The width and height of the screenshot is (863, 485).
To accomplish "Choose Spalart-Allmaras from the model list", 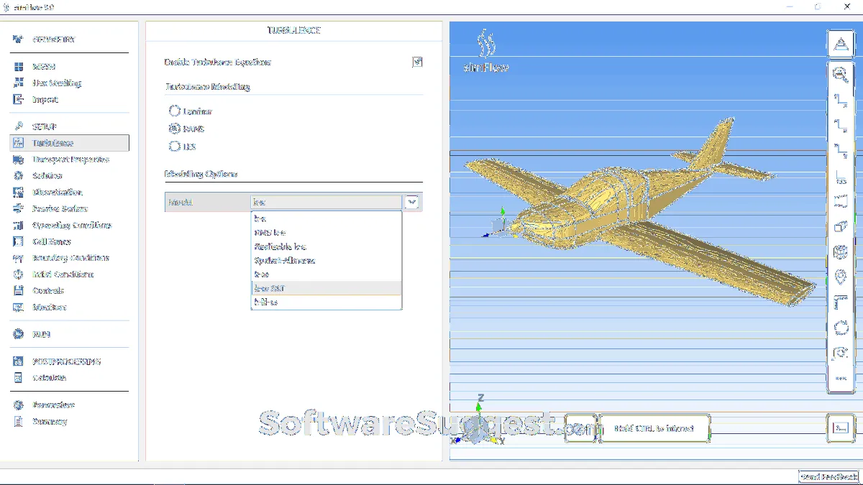I will (327, 260).
